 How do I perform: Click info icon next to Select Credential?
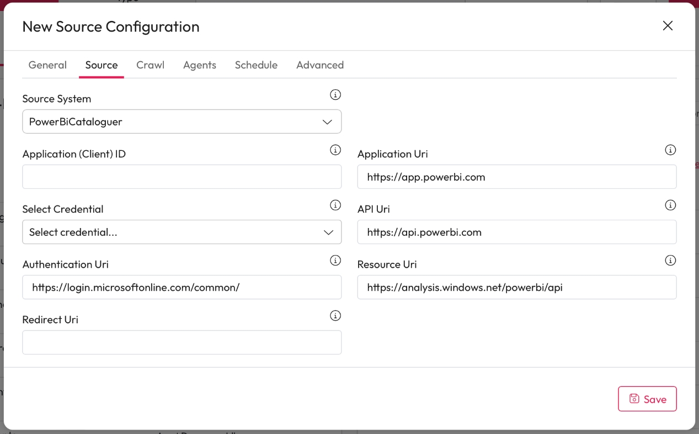point(335,205)
